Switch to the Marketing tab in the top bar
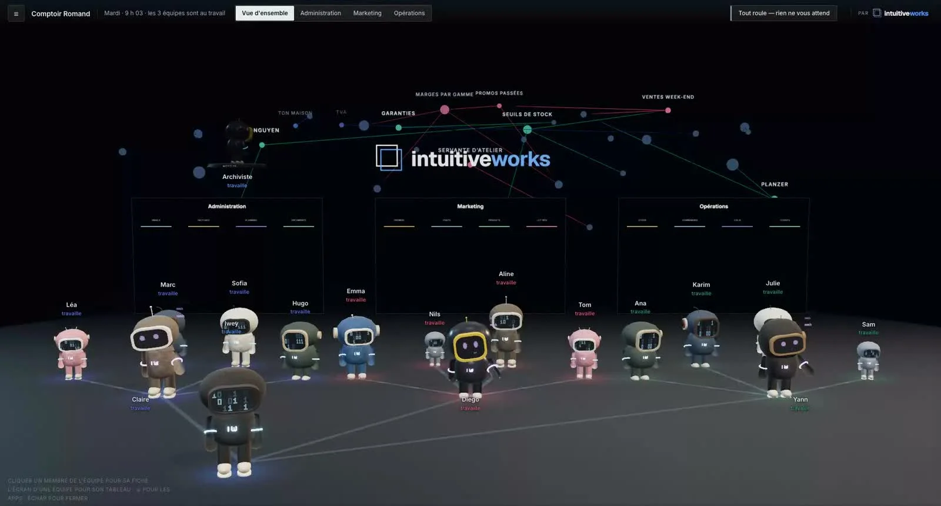 coord(367,13)
